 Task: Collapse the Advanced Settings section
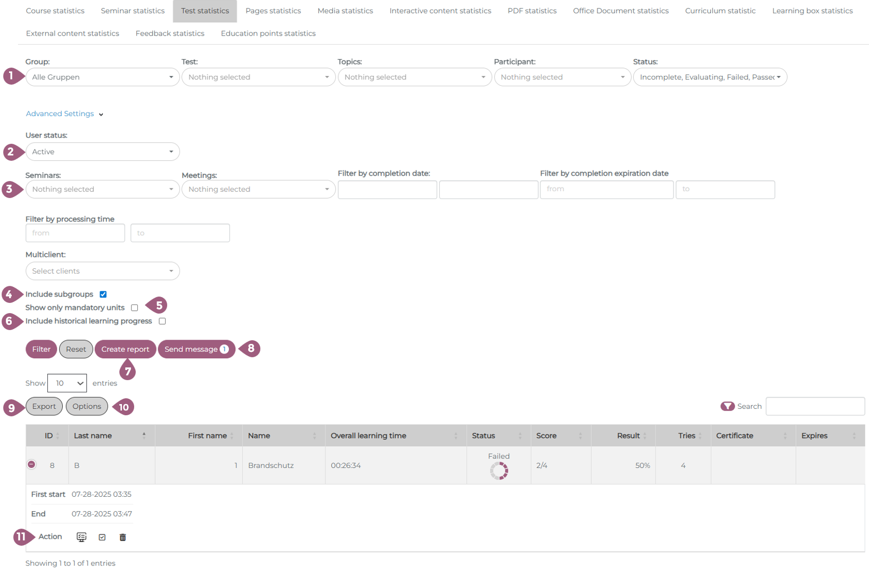pos(64,114)
